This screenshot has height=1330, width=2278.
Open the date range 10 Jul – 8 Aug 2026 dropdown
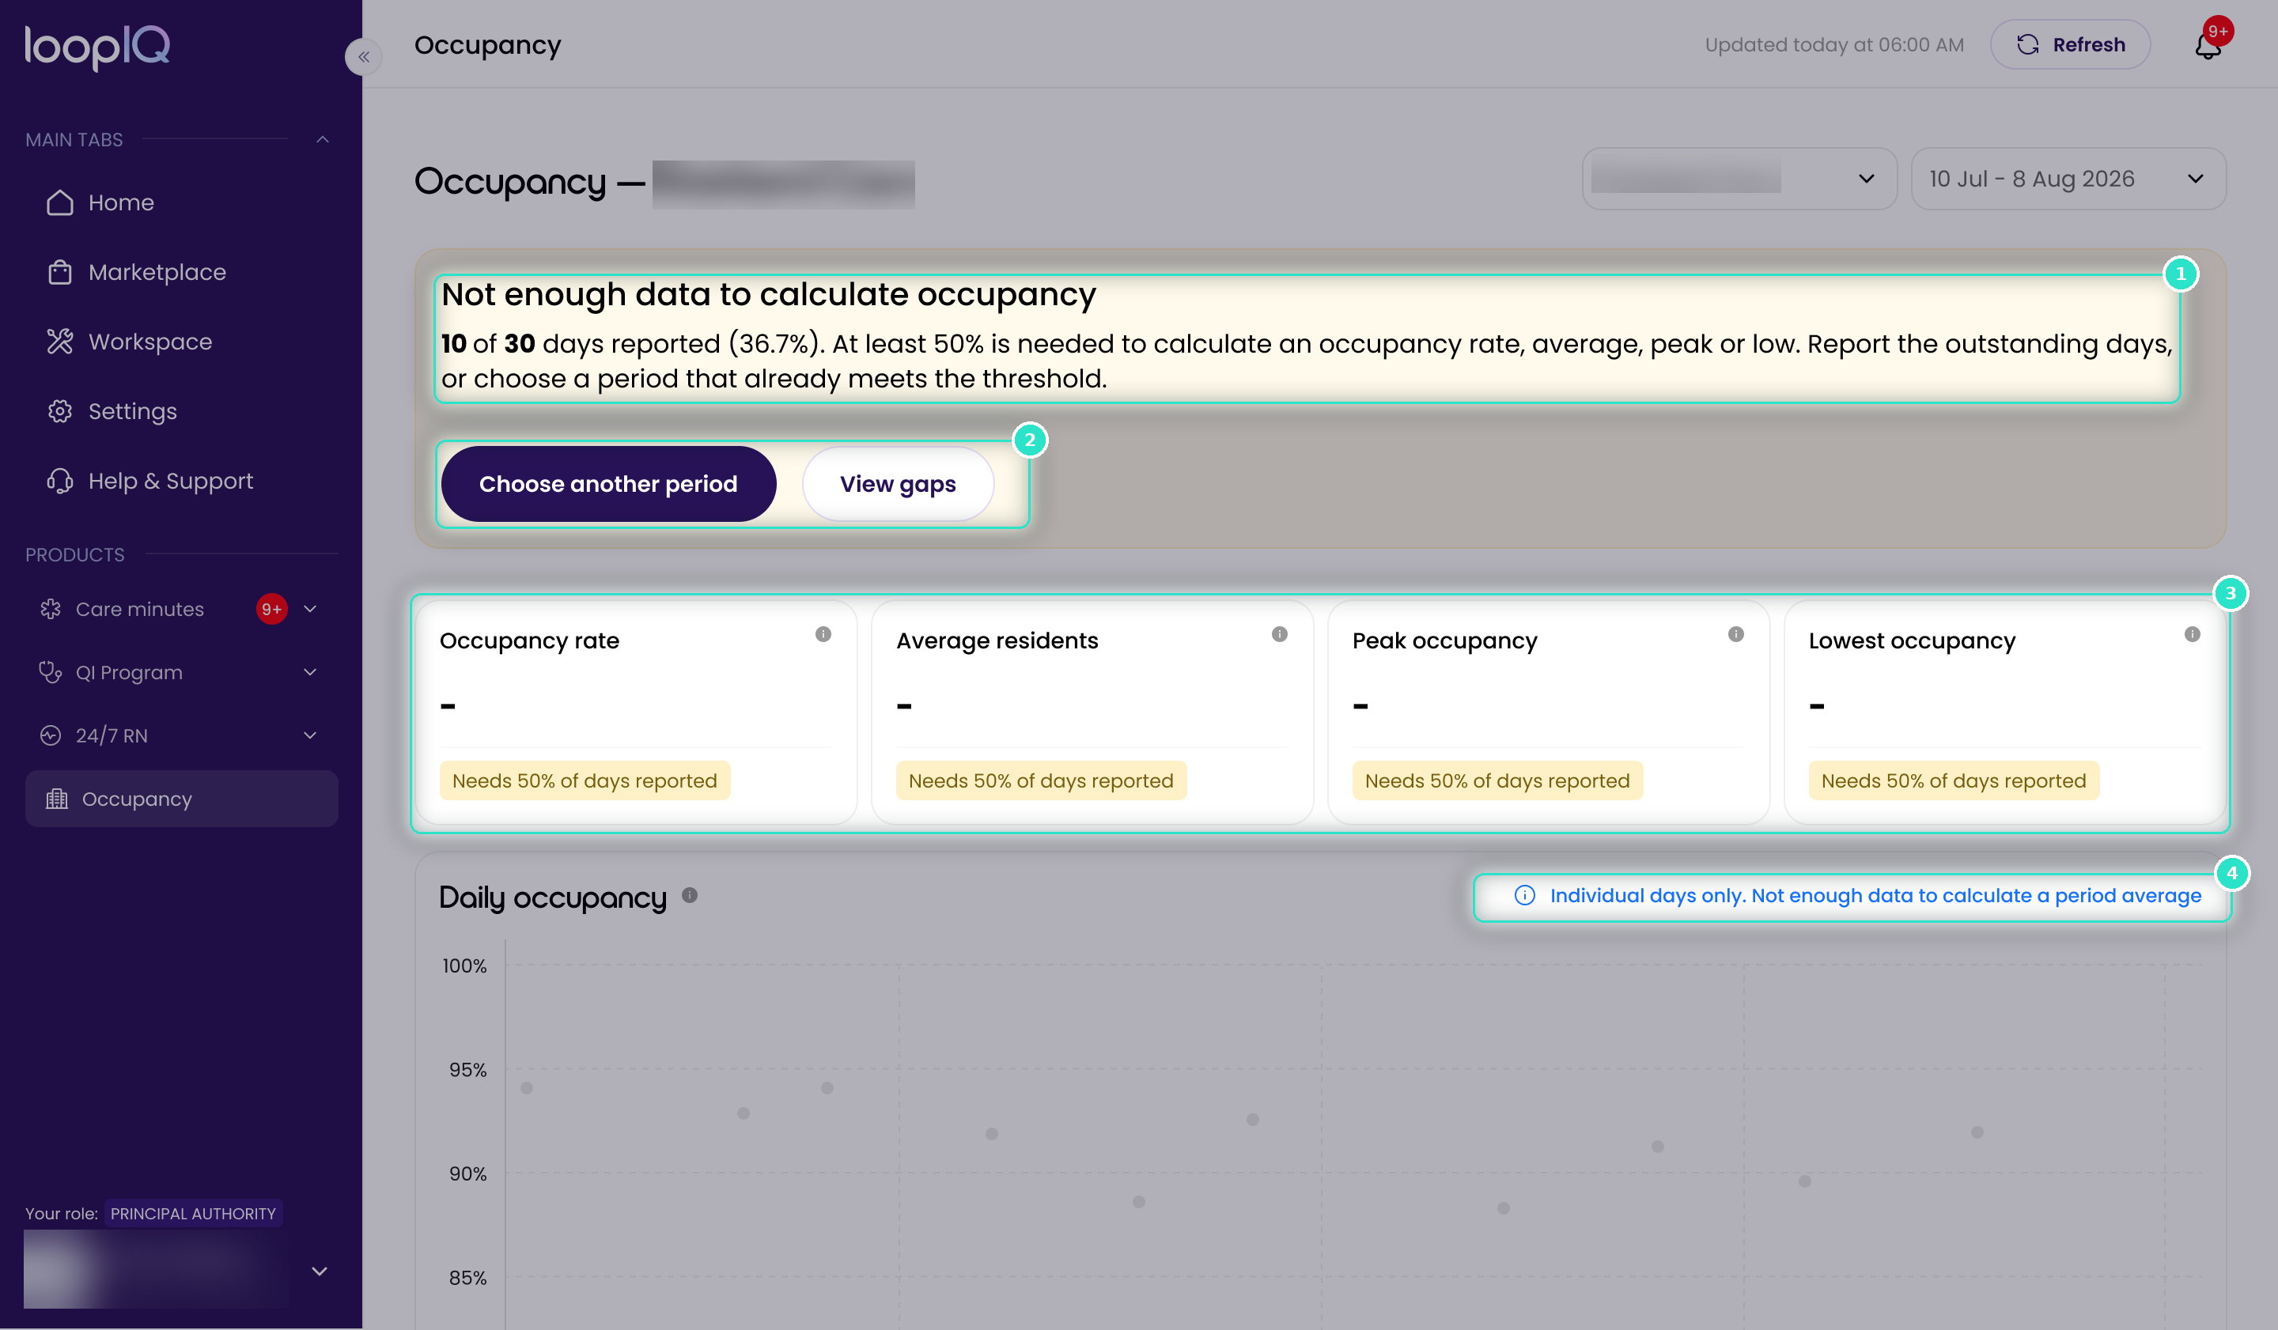[x=2068, y=179]
